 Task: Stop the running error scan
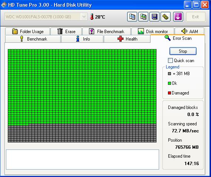(x=183, y=51)
